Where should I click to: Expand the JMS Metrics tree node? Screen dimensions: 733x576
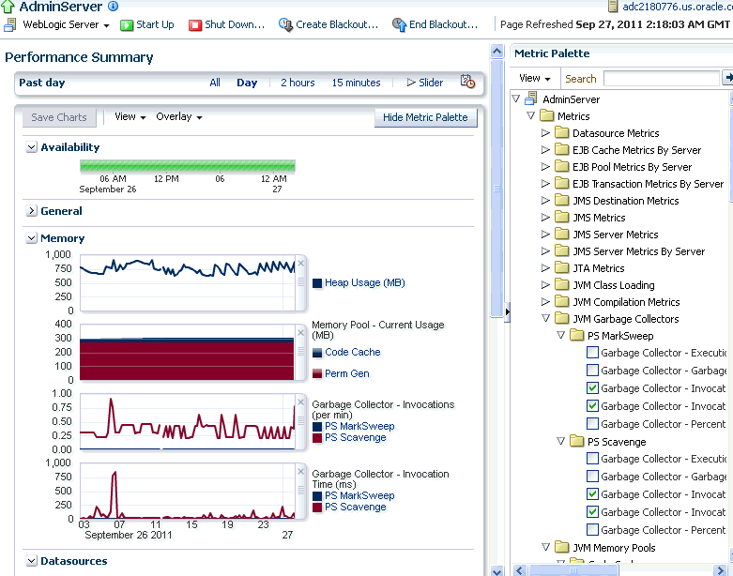click(545, 218)
